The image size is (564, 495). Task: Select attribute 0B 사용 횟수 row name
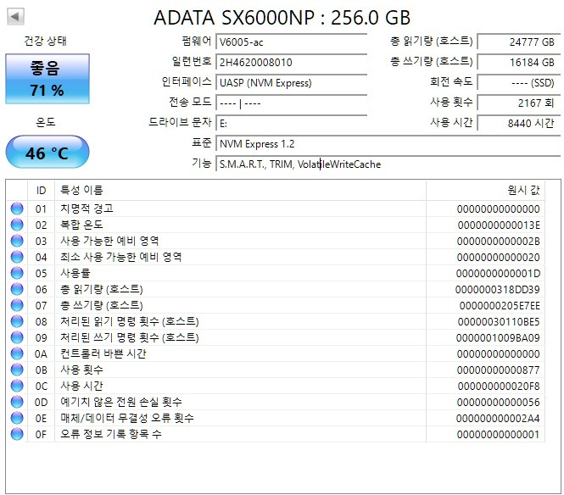point(81,370)
